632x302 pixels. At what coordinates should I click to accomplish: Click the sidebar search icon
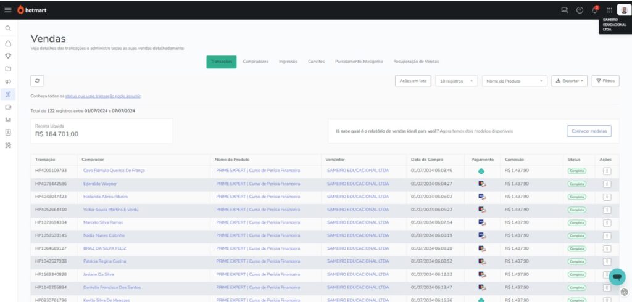point(8,28)
